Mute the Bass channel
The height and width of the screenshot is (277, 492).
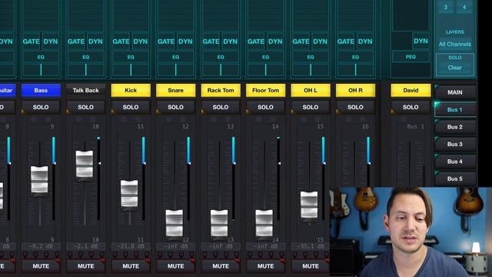pyautogui.click(x=41, y=266)
